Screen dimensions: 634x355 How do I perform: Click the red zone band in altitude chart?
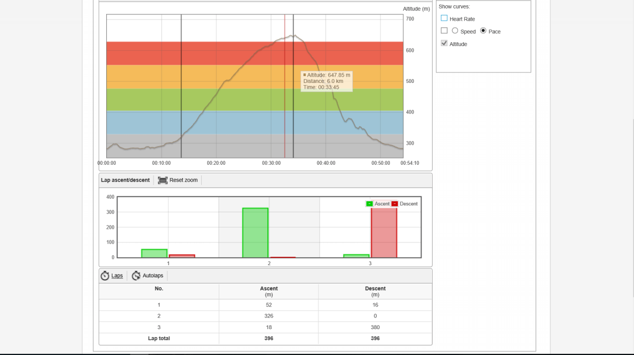[255, 53]
